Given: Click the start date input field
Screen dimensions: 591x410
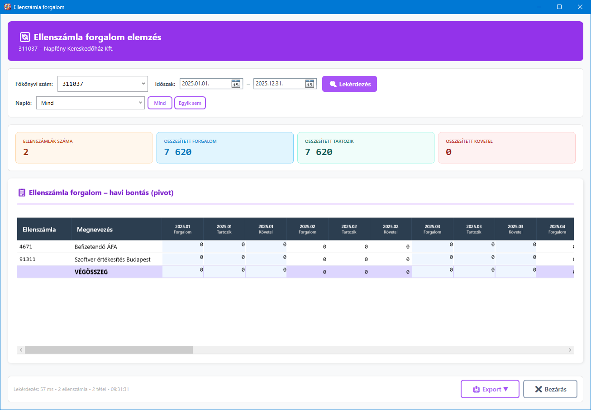Looking at the screenshot, I should tap(205, 84).
